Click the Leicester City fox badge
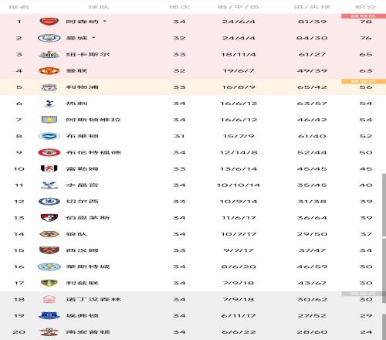386x340 pixels. [x=49, y=267]
